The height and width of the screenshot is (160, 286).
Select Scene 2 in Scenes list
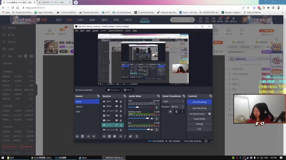tap(87, 106)
